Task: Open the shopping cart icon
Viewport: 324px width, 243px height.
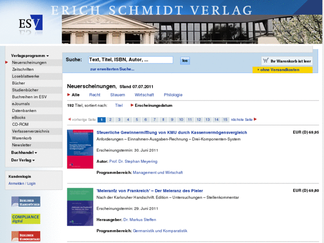Action: [x=266, y=61]
